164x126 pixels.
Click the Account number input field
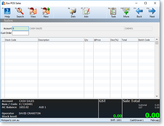[x=20, y=28]
